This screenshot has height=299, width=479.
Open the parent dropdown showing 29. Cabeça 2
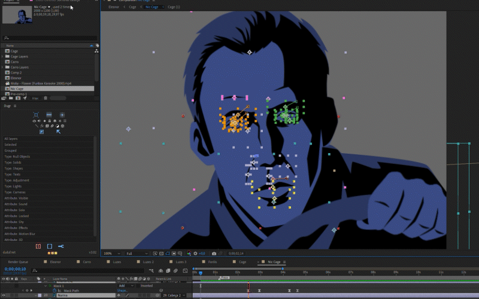click(x=174, y=295)
